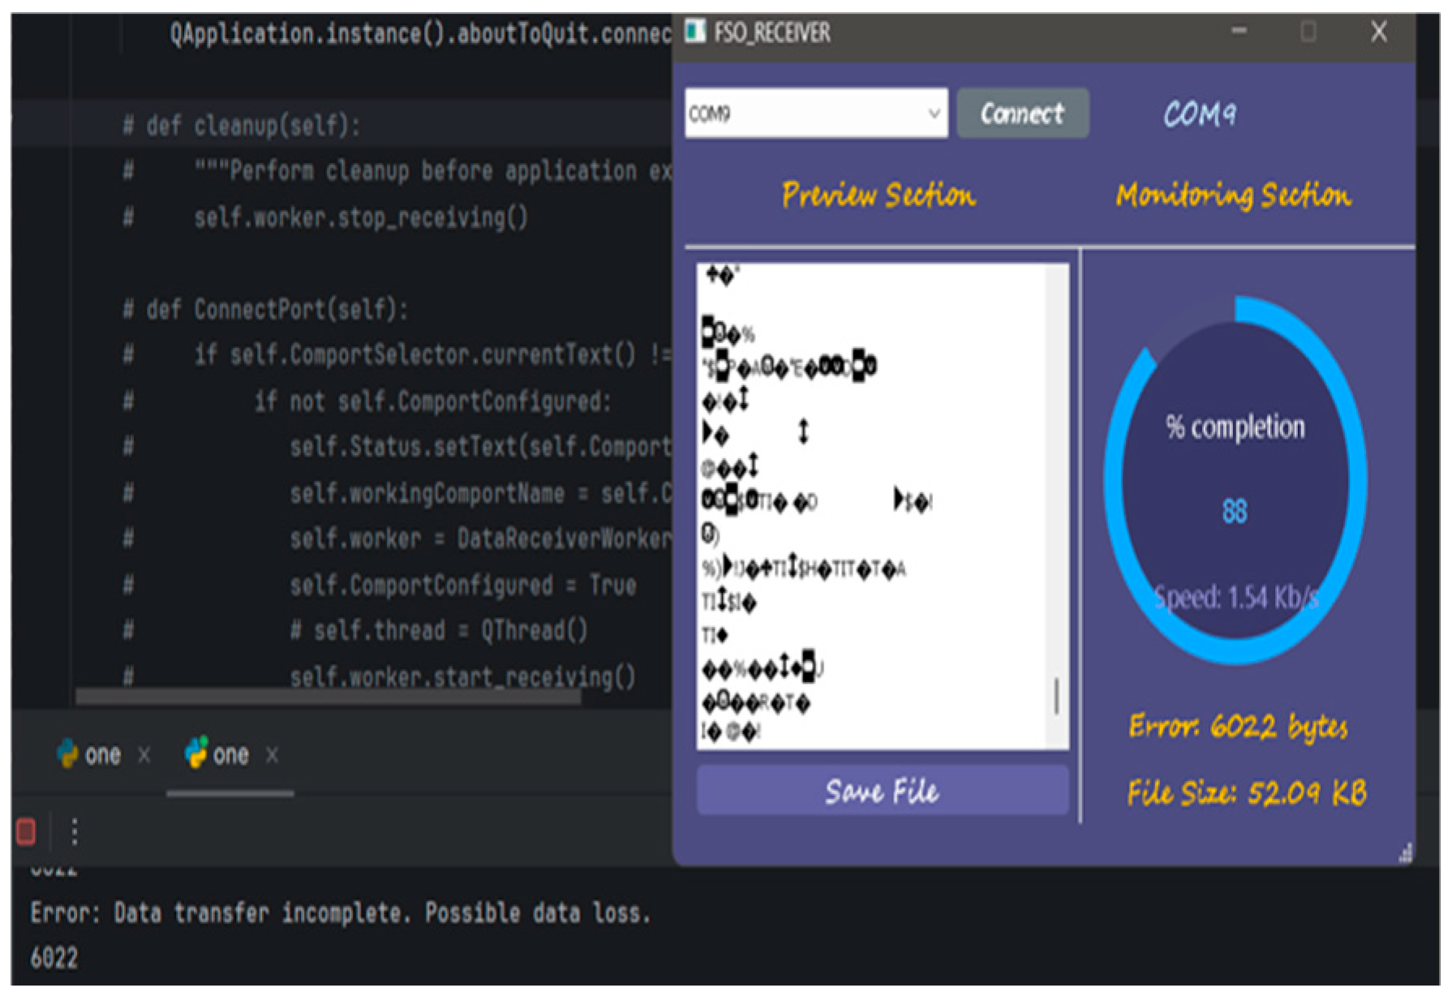
Task: Click the circular completion progress ring
Action: click(x=1235, y=482)
